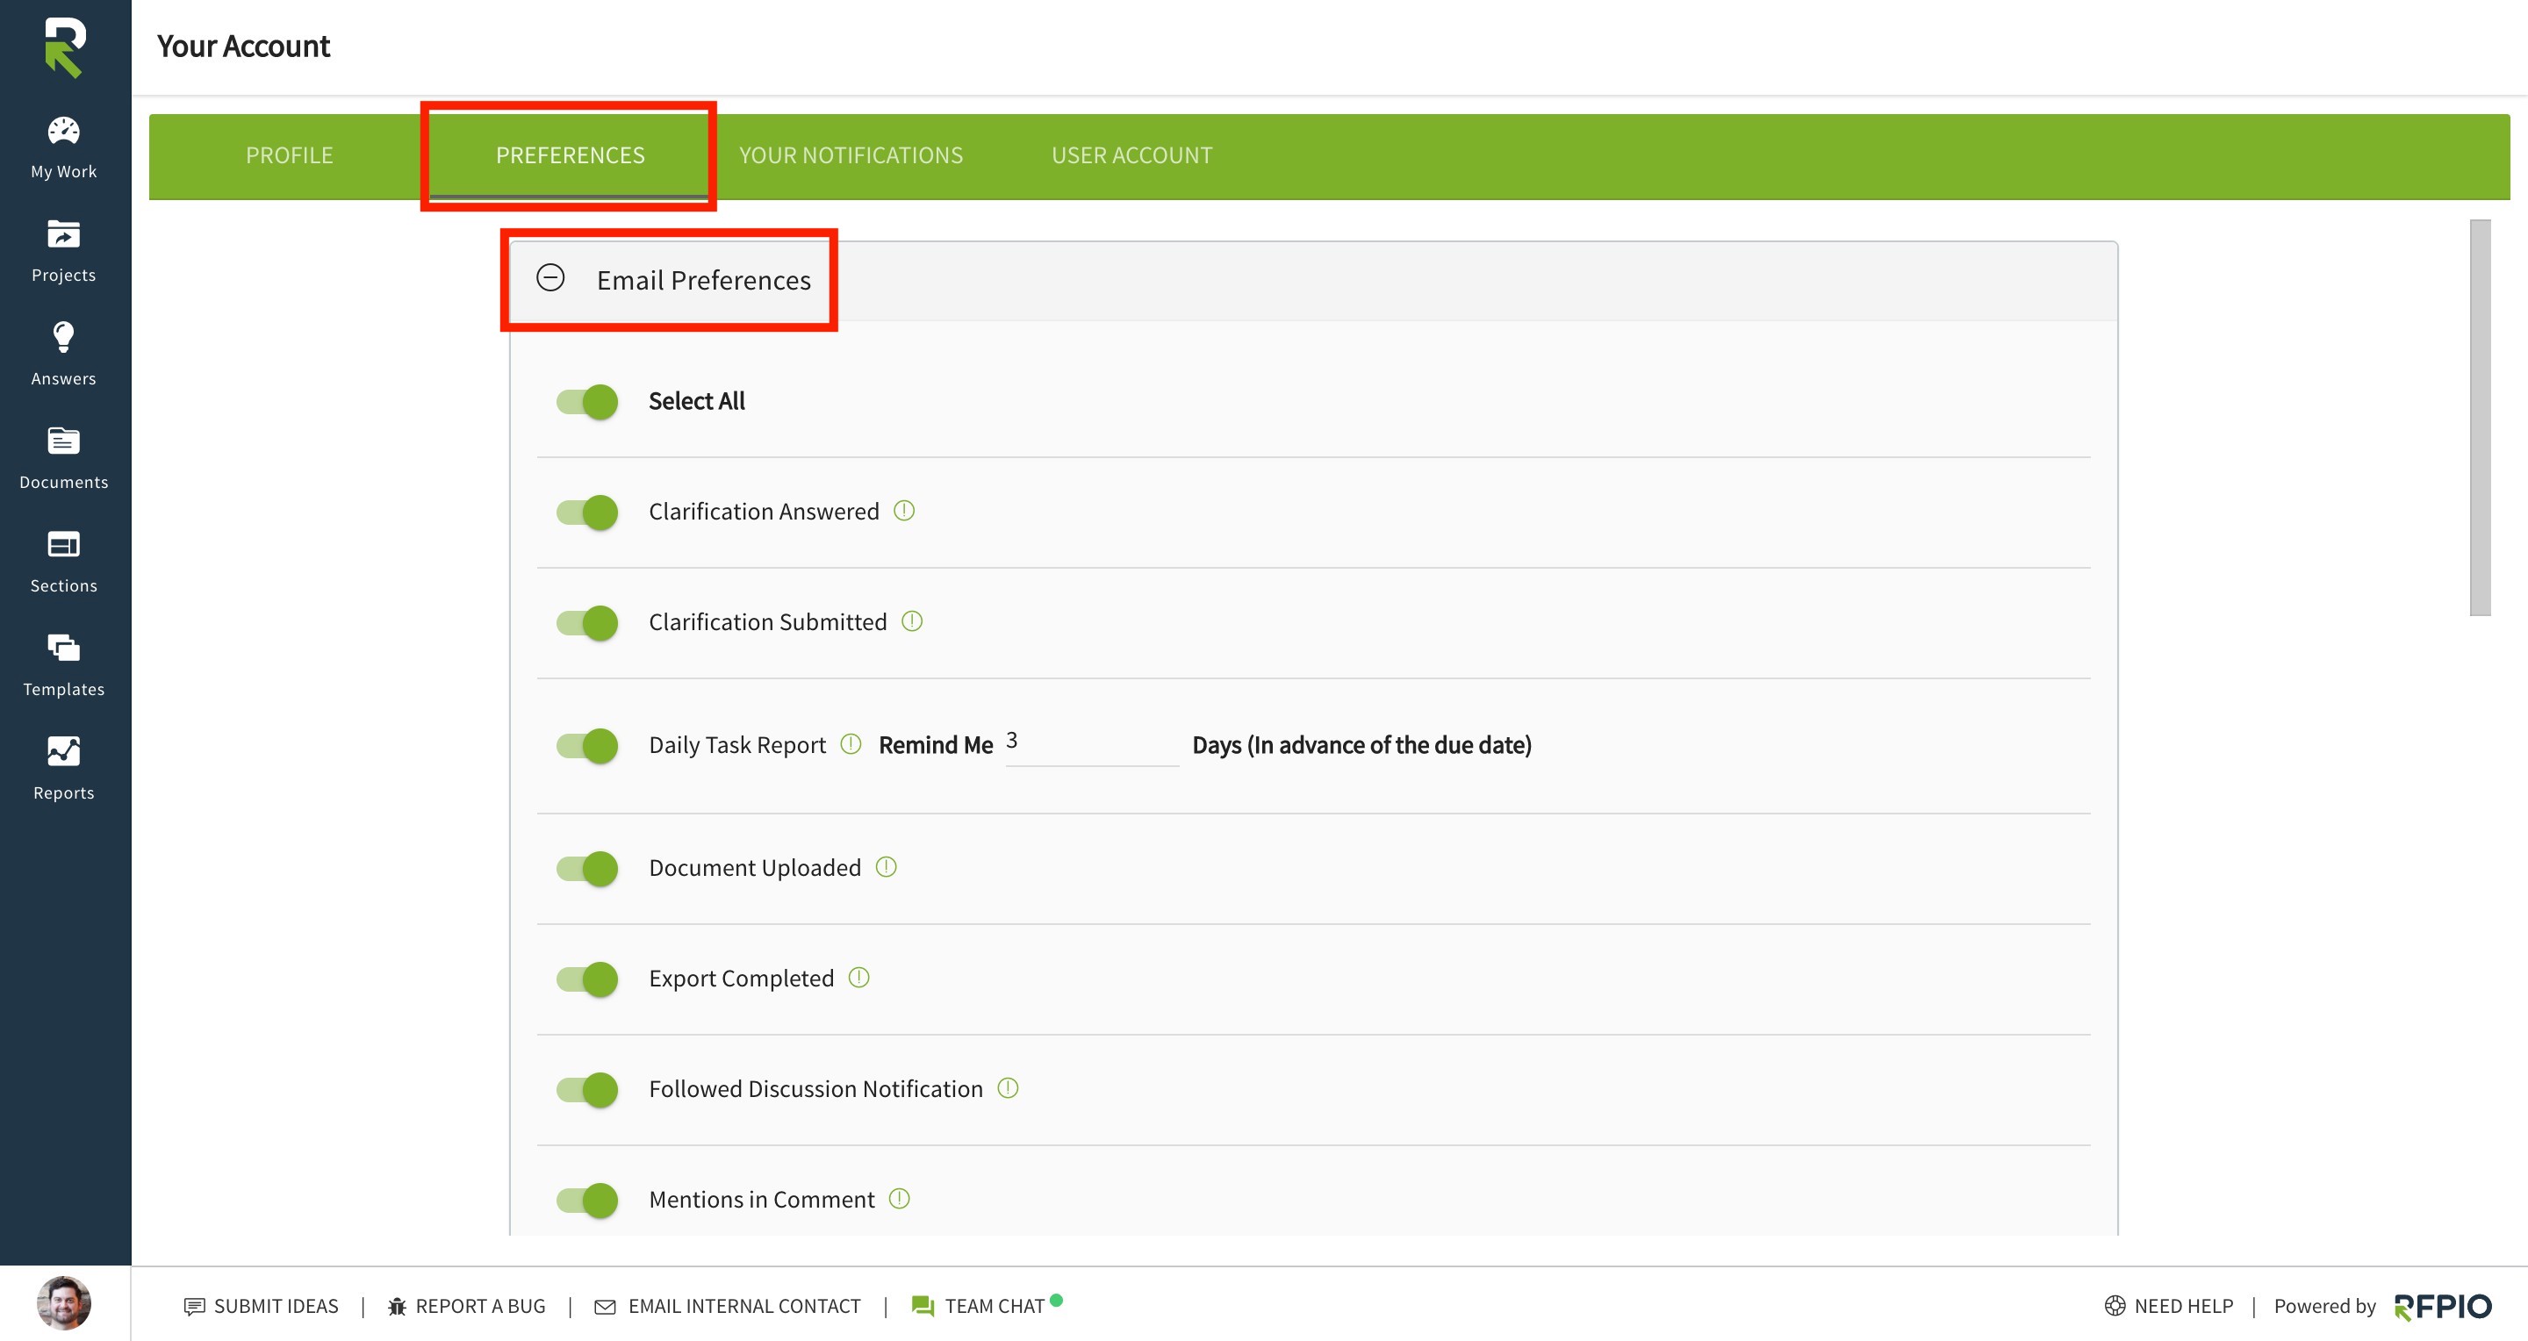Toggle the Select All switch
This screenshot has height=1341, width=2528.
pyautogui.click(x=587, y=401)
